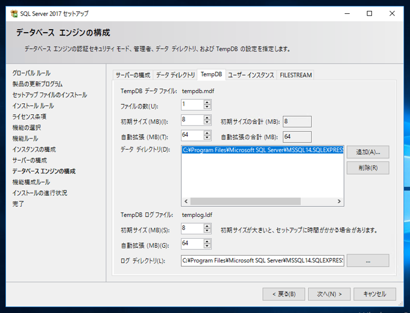Click 削除(R) button

(x=368, y=168)
